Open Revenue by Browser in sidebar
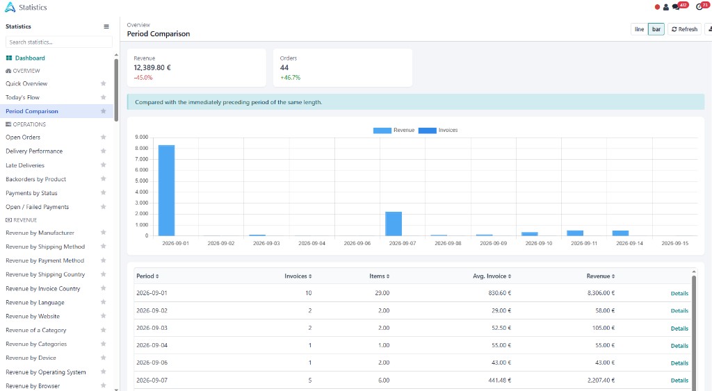Screen dimensions: 712x391 point(33,386)
